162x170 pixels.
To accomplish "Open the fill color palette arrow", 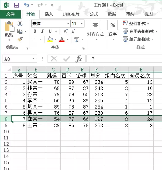I will pos(56,39).
